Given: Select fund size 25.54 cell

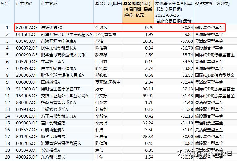Looking at the screenshot, I should tap(148, 137).
